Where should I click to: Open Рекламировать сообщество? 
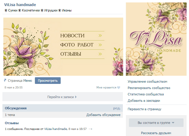point(149,88)
